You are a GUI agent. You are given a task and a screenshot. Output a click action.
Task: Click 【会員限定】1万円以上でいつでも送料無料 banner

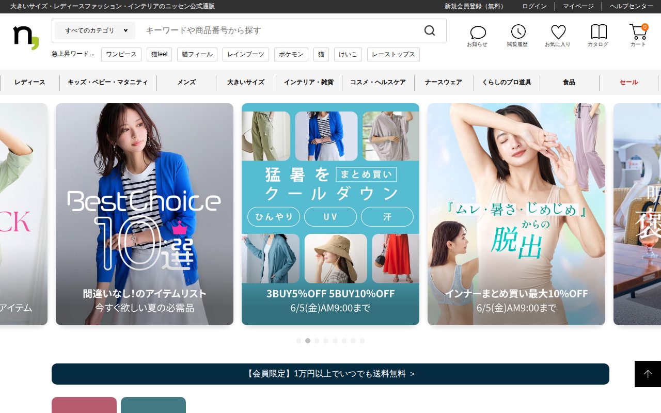(330, 374)
